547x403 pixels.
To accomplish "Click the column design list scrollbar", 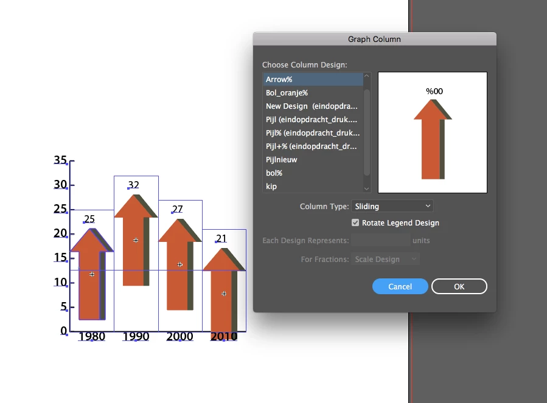I will (x=367, y=133).
